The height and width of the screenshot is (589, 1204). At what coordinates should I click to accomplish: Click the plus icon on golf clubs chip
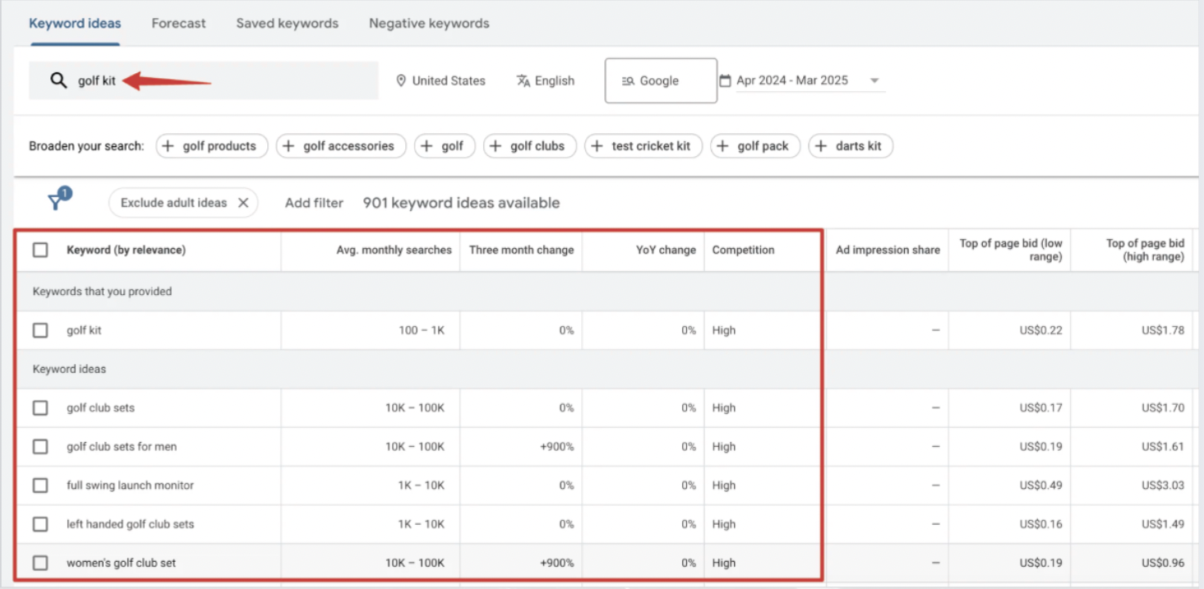(496, 146)
